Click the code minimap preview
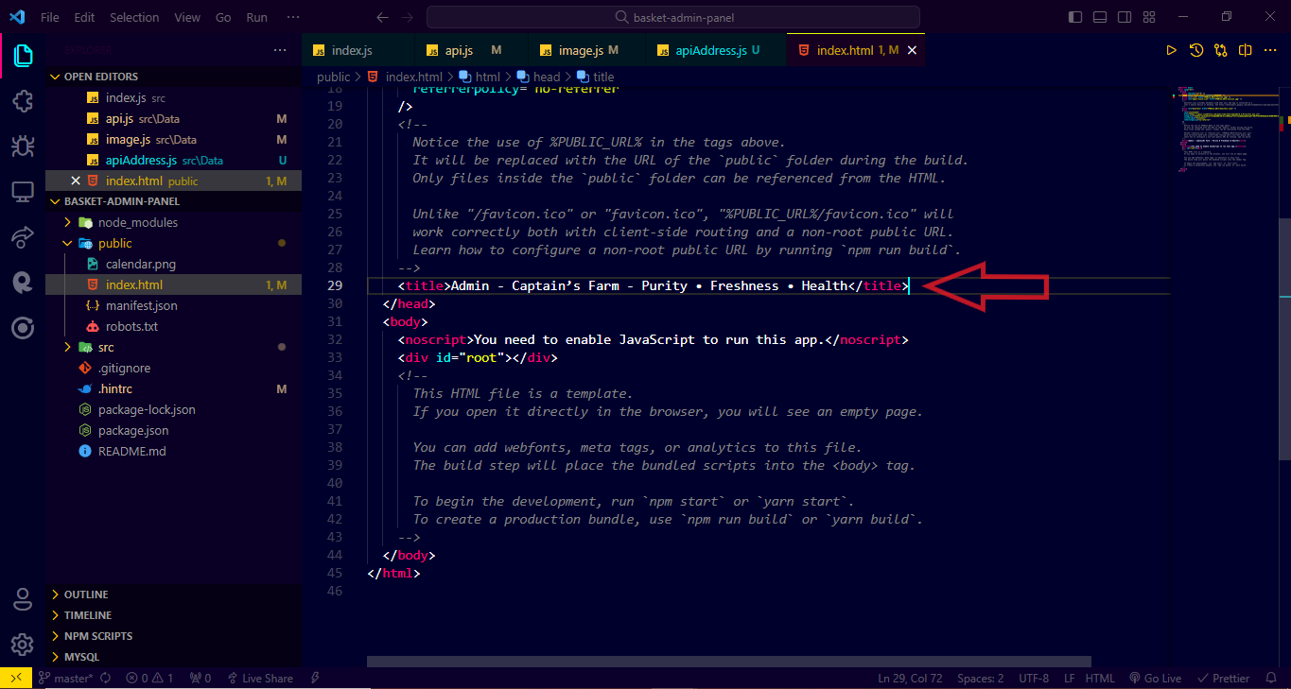This screenshot has height=689, width=1291. (1225, 129)
